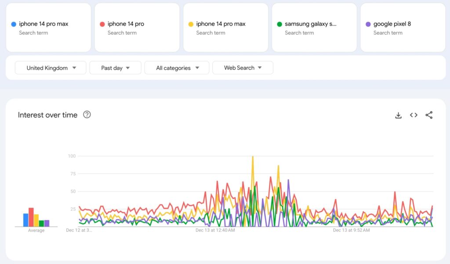Open the United Kingdom region dropdown

[x=51, y=68]
